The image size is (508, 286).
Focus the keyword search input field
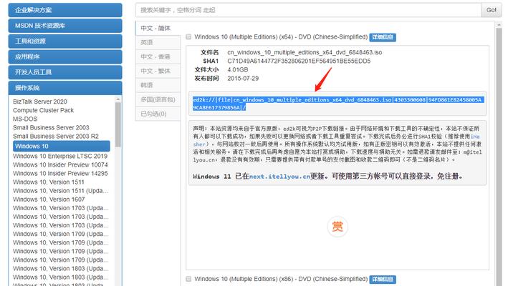coord(308,10)
